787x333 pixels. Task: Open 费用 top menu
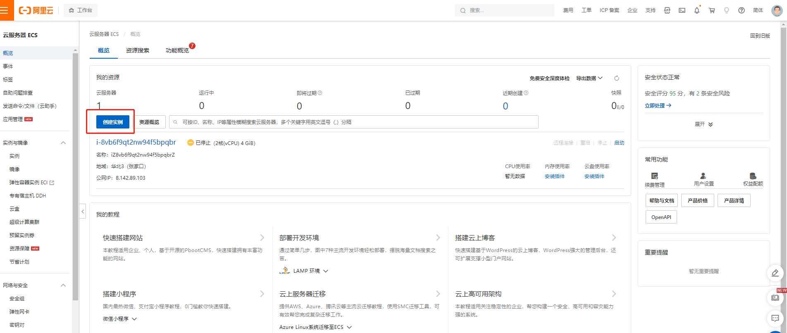[568, 10]
